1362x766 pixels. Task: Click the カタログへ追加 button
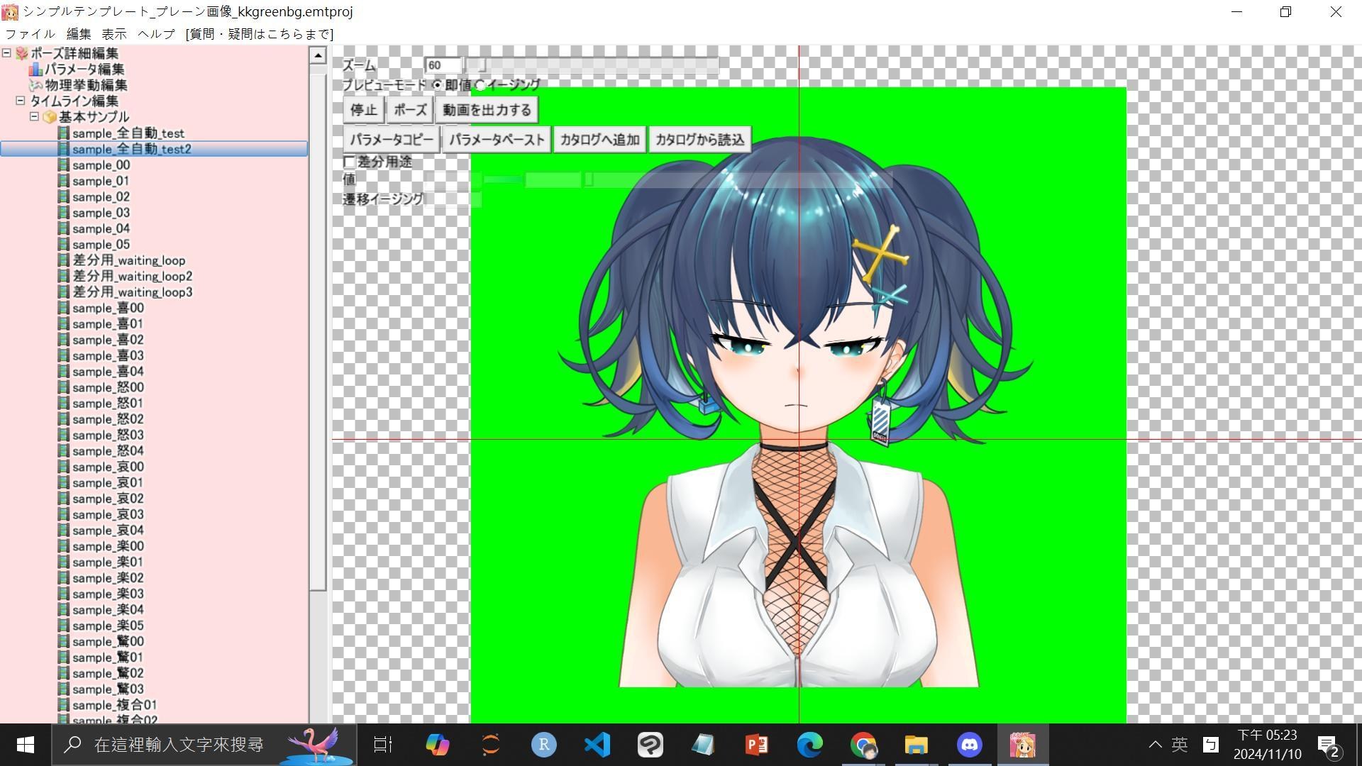tap(599, 140)
